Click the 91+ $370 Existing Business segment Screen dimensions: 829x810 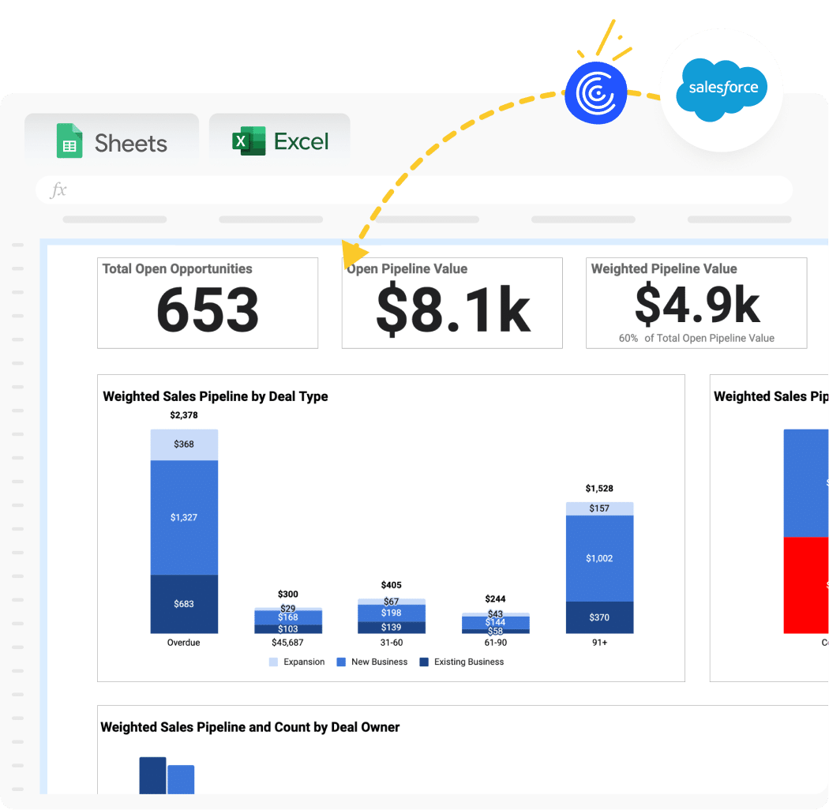[x=599, y=617]
